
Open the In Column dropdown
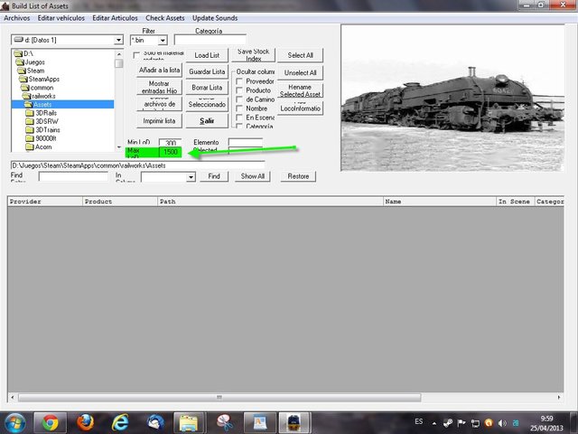191,177
